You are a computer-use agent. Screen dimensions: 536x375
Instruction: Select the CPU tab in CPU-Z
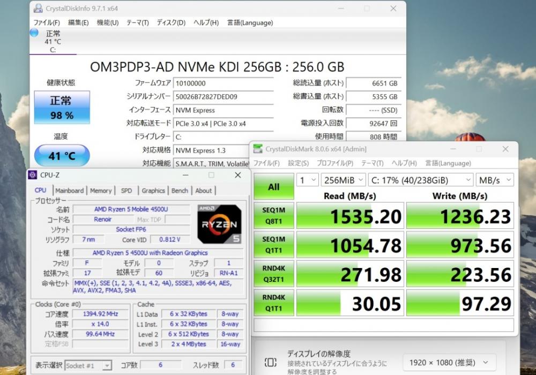tap(41, 190)
